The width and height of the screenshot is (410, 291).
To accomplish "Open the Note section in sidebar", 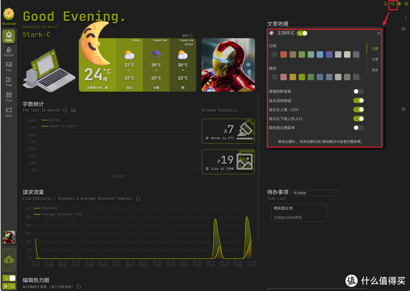I will 9,112.
